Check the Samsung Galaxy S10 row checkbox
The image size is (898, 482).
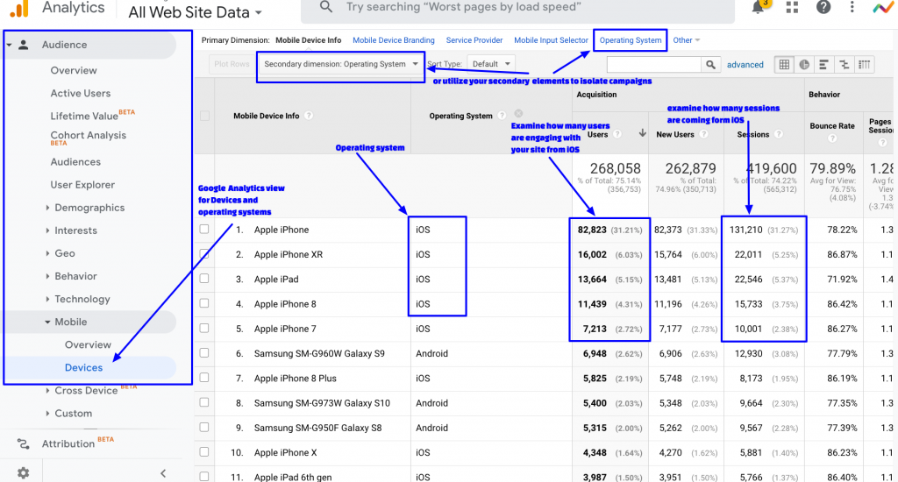[204, 402]
